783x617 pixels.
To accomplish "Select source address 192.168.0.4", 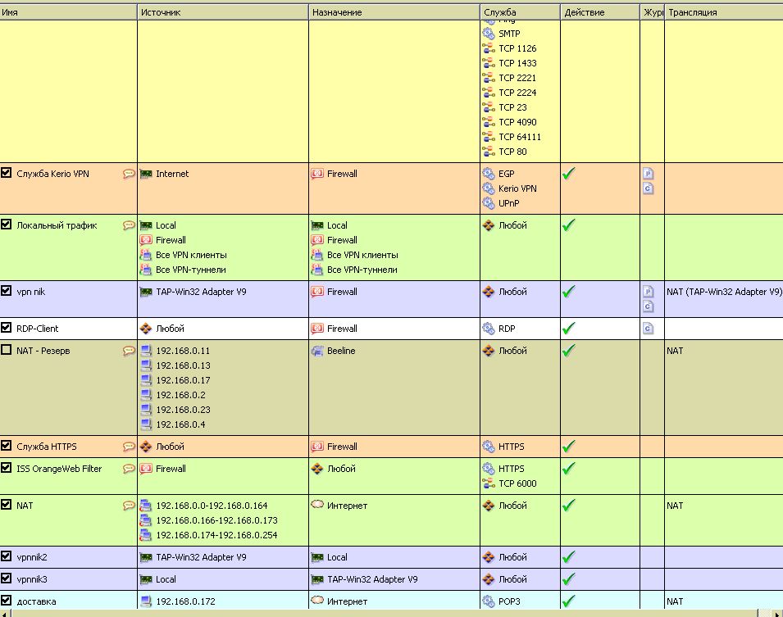I will (180, 424).
